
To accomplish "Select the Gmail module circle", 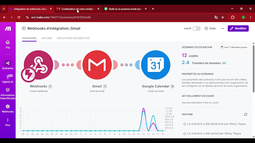I will [x=97, y=65].
